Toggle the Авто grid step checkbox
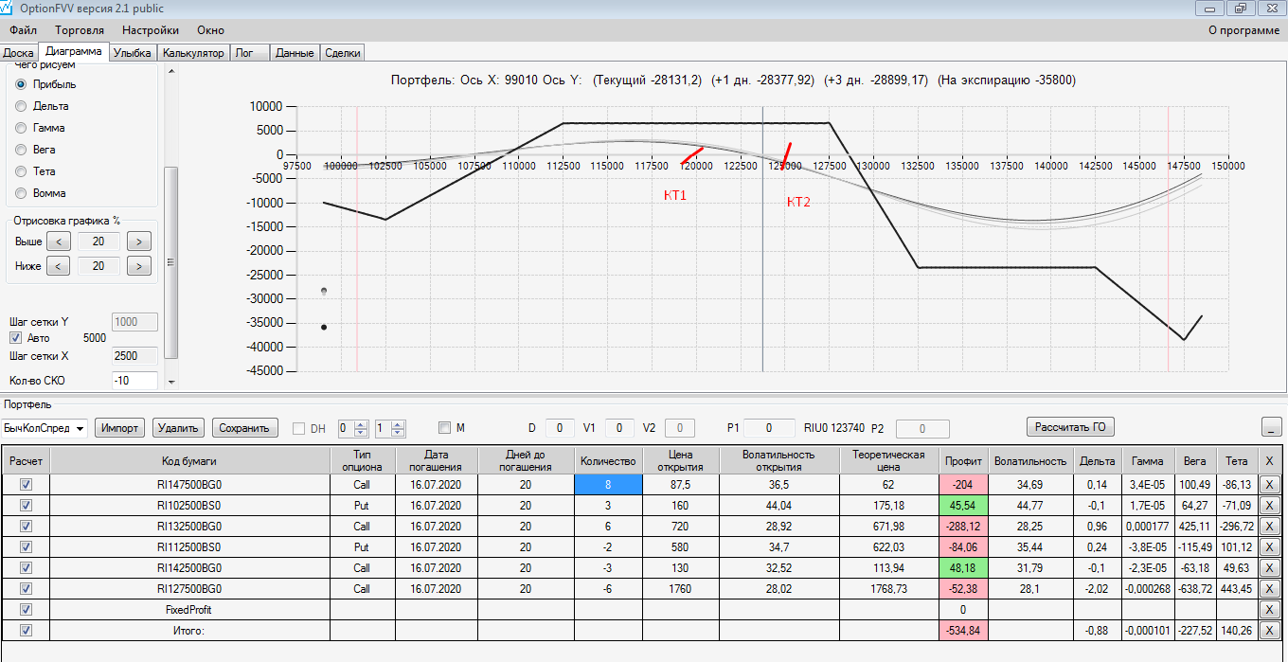 pos(15,337)
